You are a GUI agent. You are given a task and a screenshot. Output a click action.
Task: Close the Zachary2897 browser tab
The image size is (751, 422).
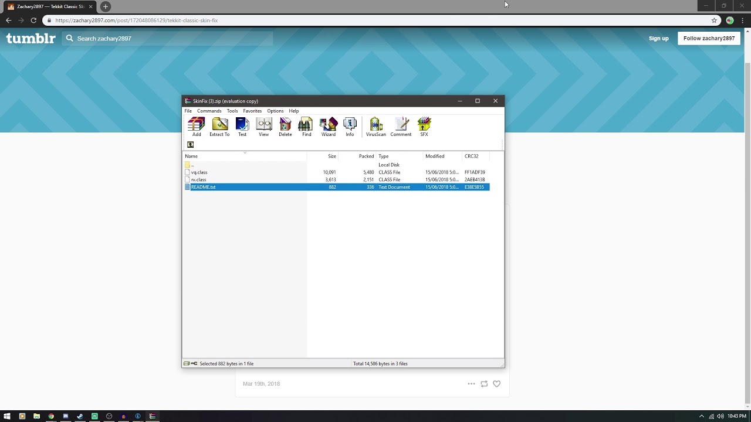pyautogui.click(x=91, y=6)
